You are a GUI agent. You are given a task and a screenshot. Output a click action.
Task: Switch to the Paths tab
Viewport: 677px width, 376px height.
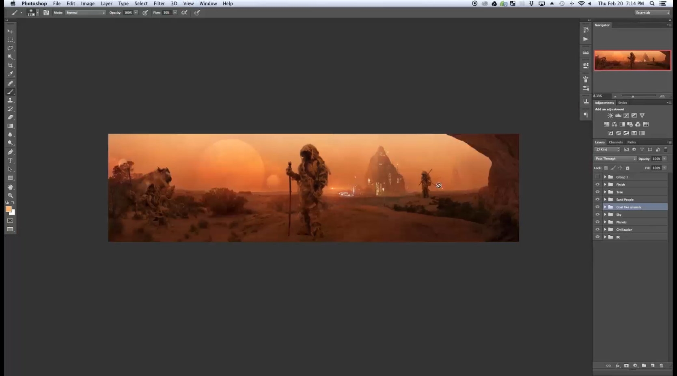632,142
